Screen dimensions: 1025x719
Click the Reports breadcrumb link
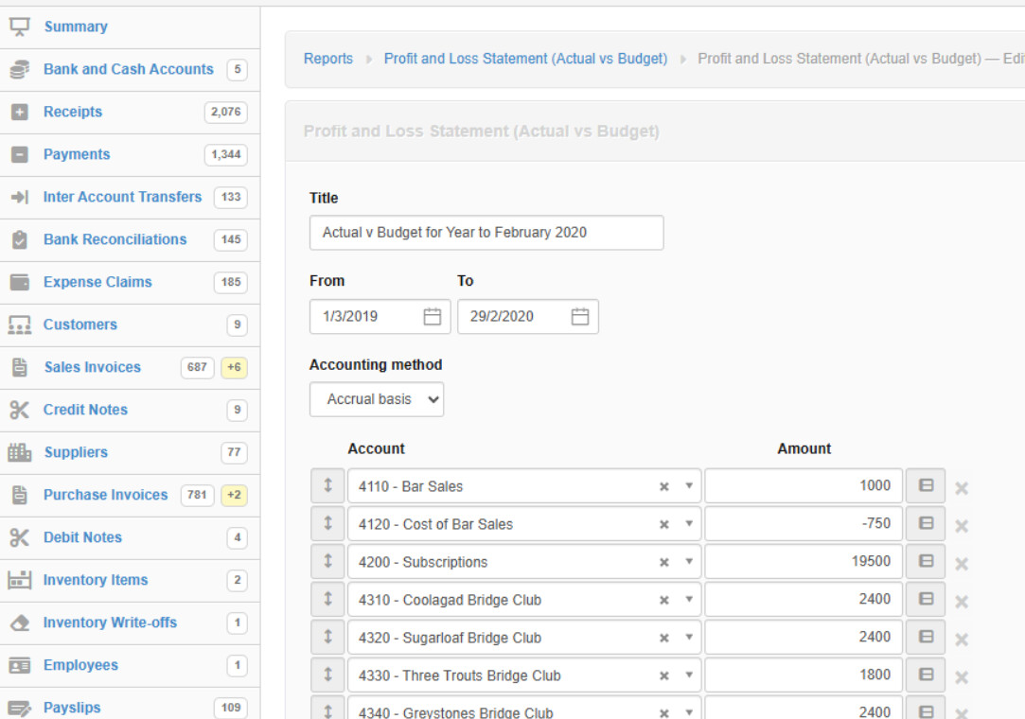point(328,59)
